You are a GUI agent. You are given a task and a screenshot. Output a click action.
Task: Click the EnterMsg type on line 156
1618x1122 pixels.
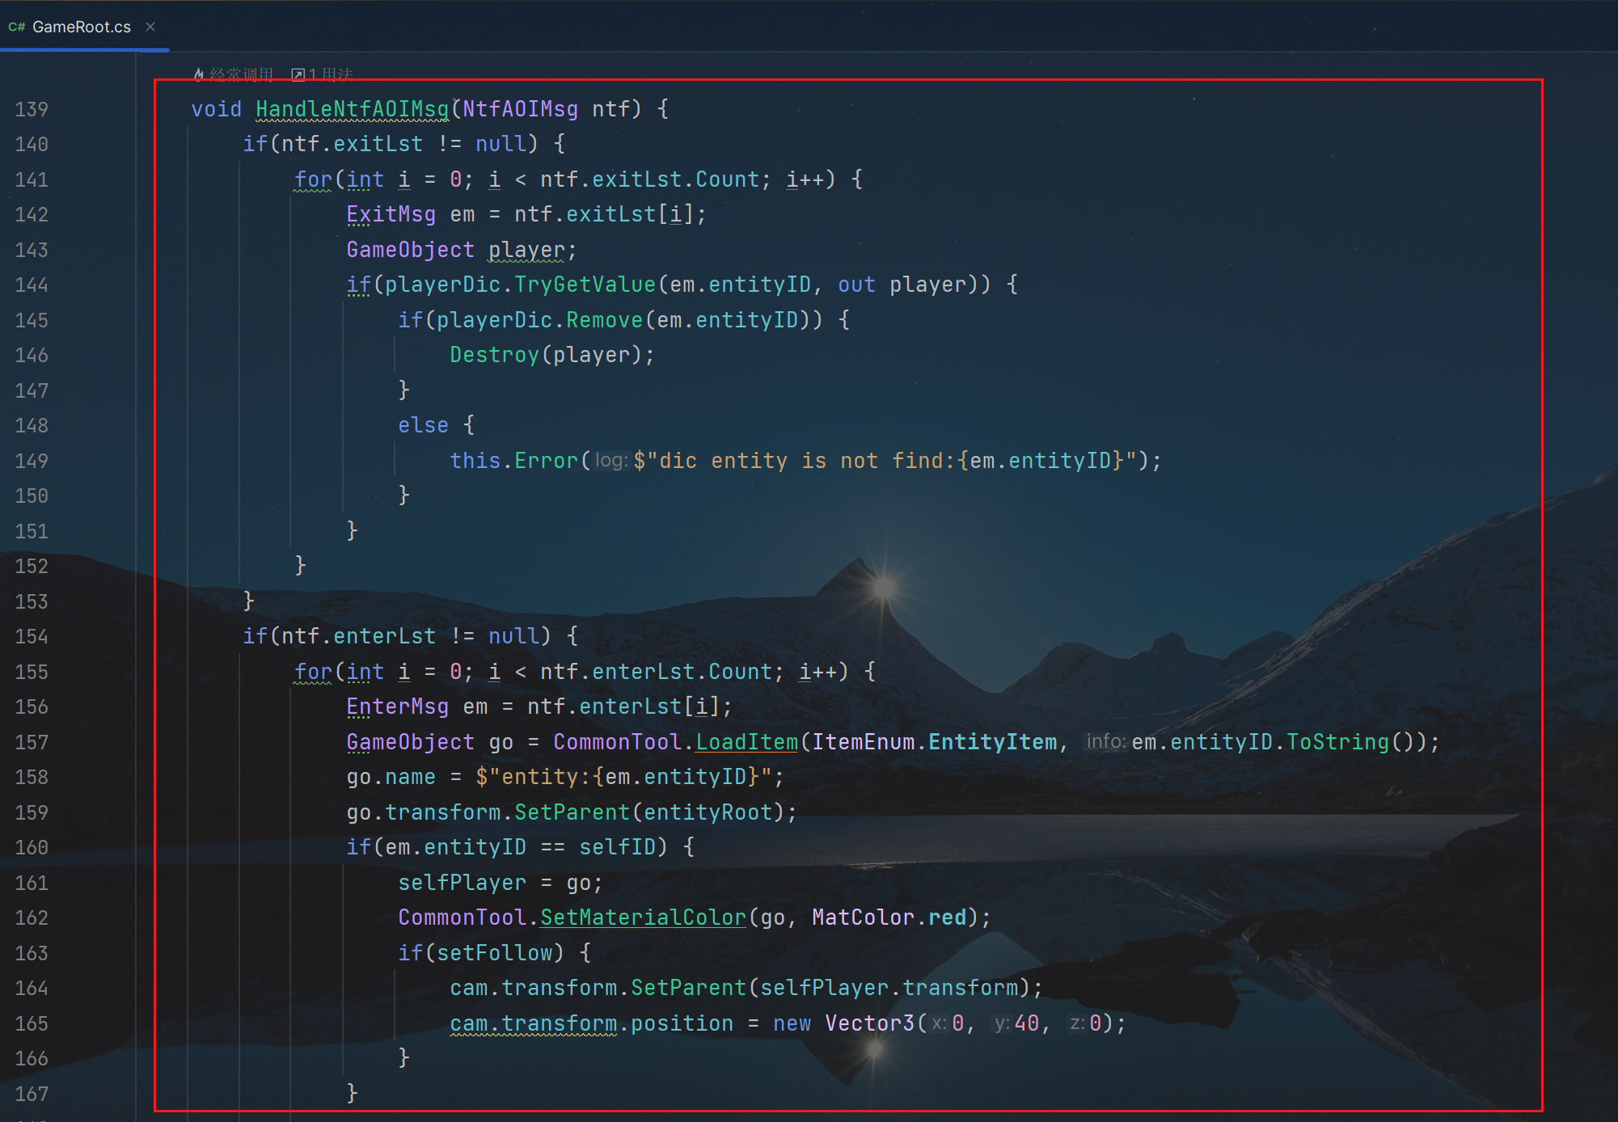pyautogui.click(x=397, y=707)
